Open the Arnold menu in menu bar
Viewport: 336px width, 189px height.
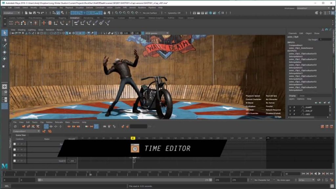[x=133, y=7]
